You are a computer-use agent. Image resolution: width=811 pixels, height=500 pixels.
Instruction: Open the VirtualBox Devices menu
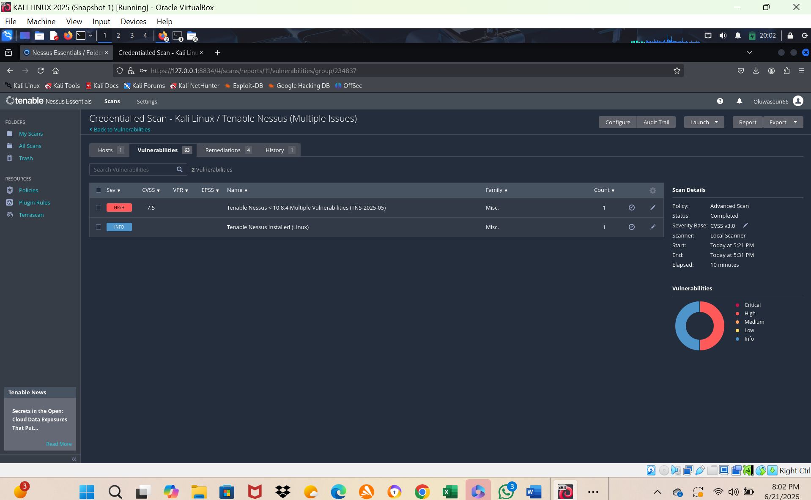133,21
